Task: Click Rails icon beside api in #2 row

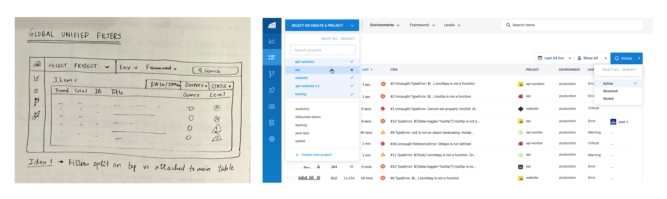Action: point(520,96)
